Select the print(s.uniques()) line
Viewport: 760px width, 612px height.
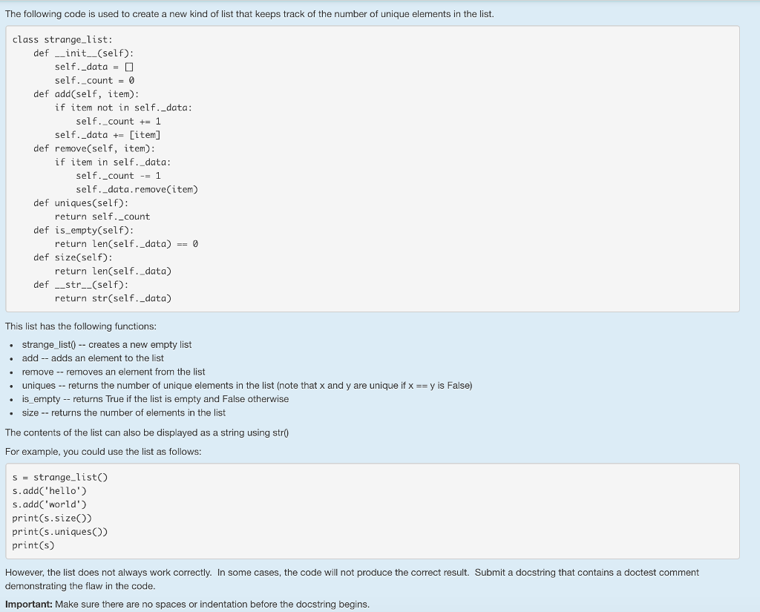click(59, 531)
